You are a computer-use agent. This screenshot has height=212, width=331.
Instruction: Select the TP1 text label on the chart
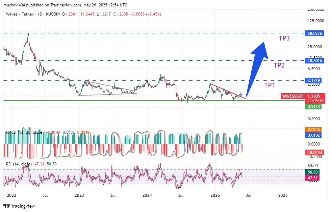pos(269,85)
